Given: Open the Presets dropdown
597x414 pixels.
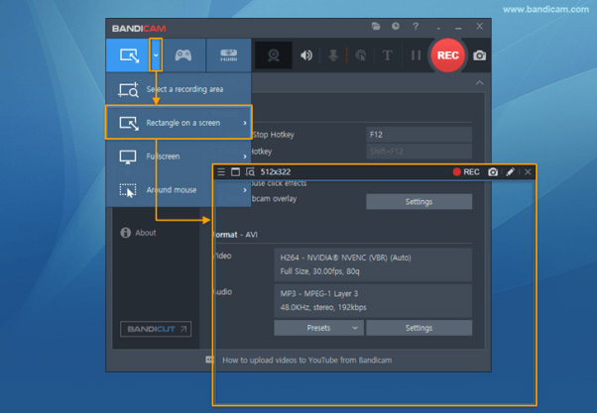Looking at the screenshot, I should click(318, 328).
